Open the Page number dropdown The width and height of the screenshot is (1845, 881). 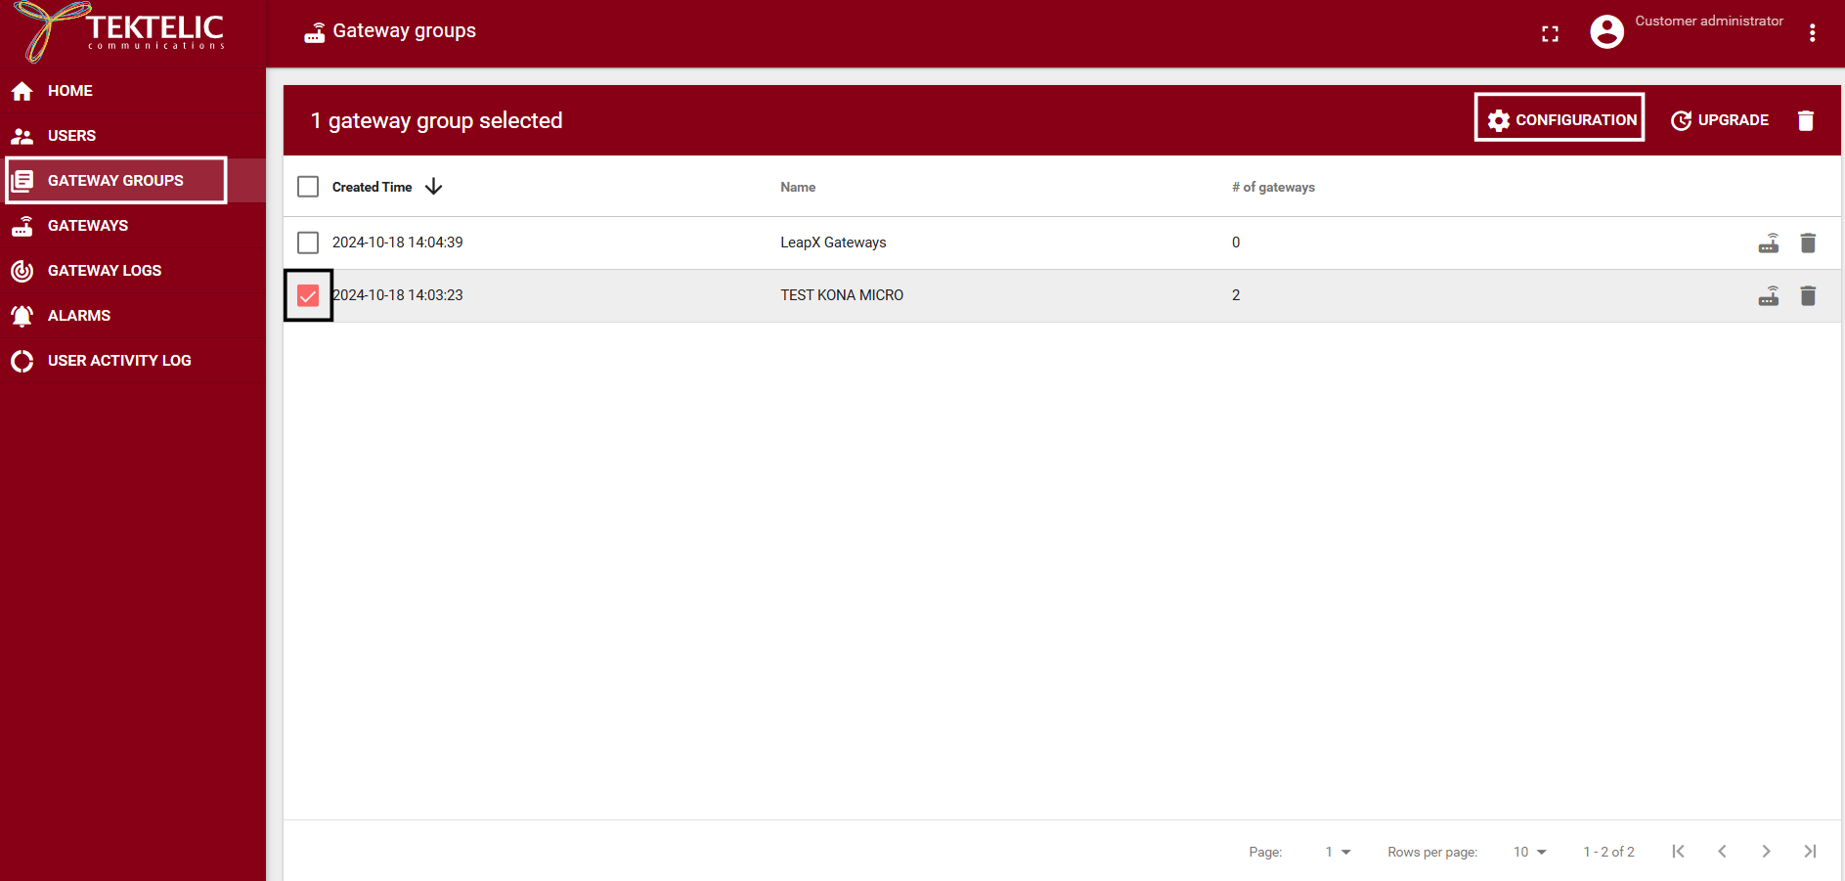(1337, 852)
